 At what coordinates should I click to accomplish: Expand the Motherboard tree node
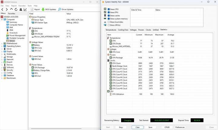coord(2,43)
